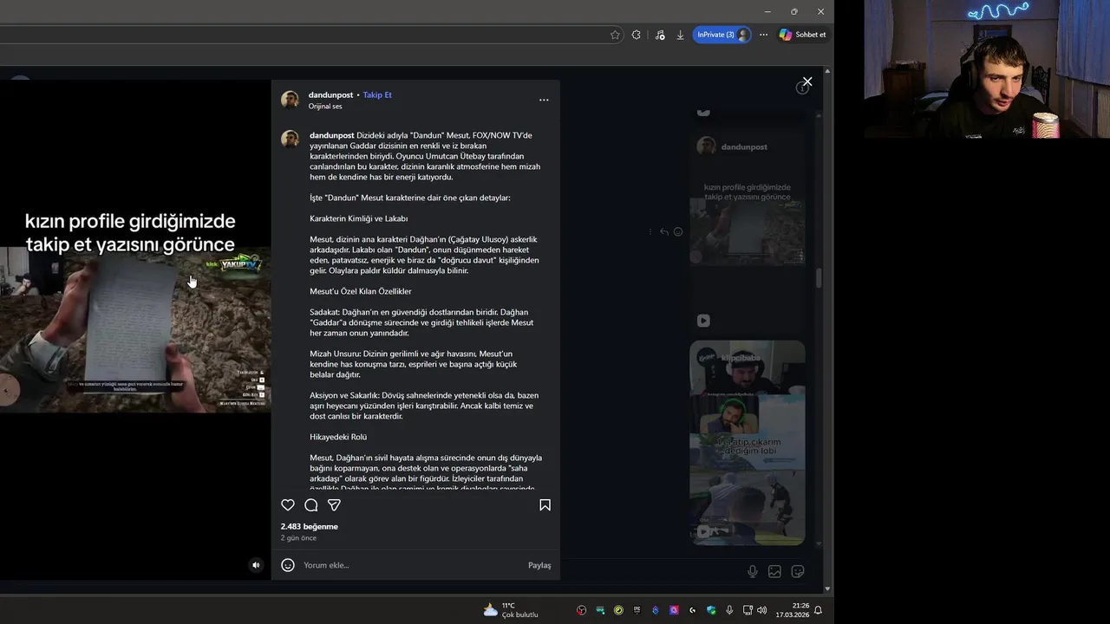Click dandunpost avatar beside the caption
1110x624 pixels.
pos(290,140)
